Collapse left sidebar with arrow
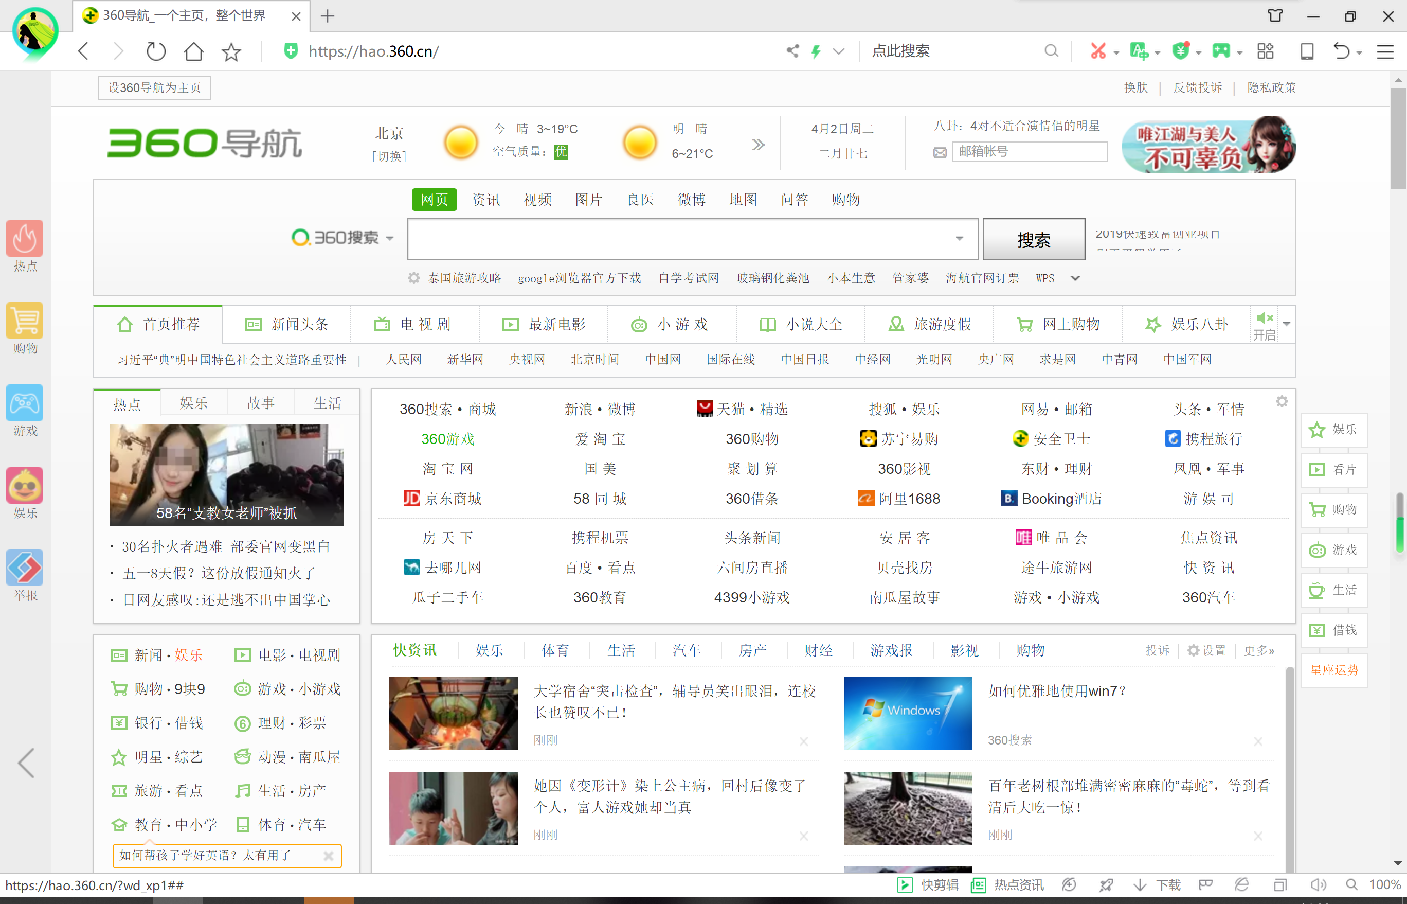Image resolution: width=1407 pixels, height=904 pixels. tap(26, 763)
